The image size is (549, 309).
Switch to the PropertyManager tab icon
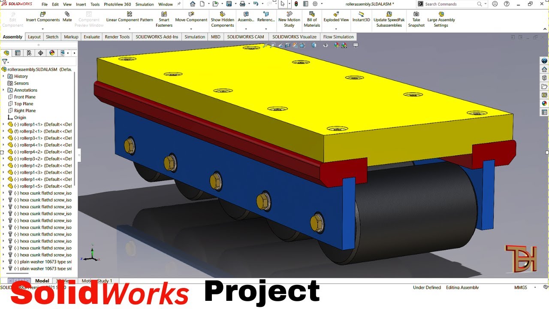pyautogui.click(x=18, y=53)
